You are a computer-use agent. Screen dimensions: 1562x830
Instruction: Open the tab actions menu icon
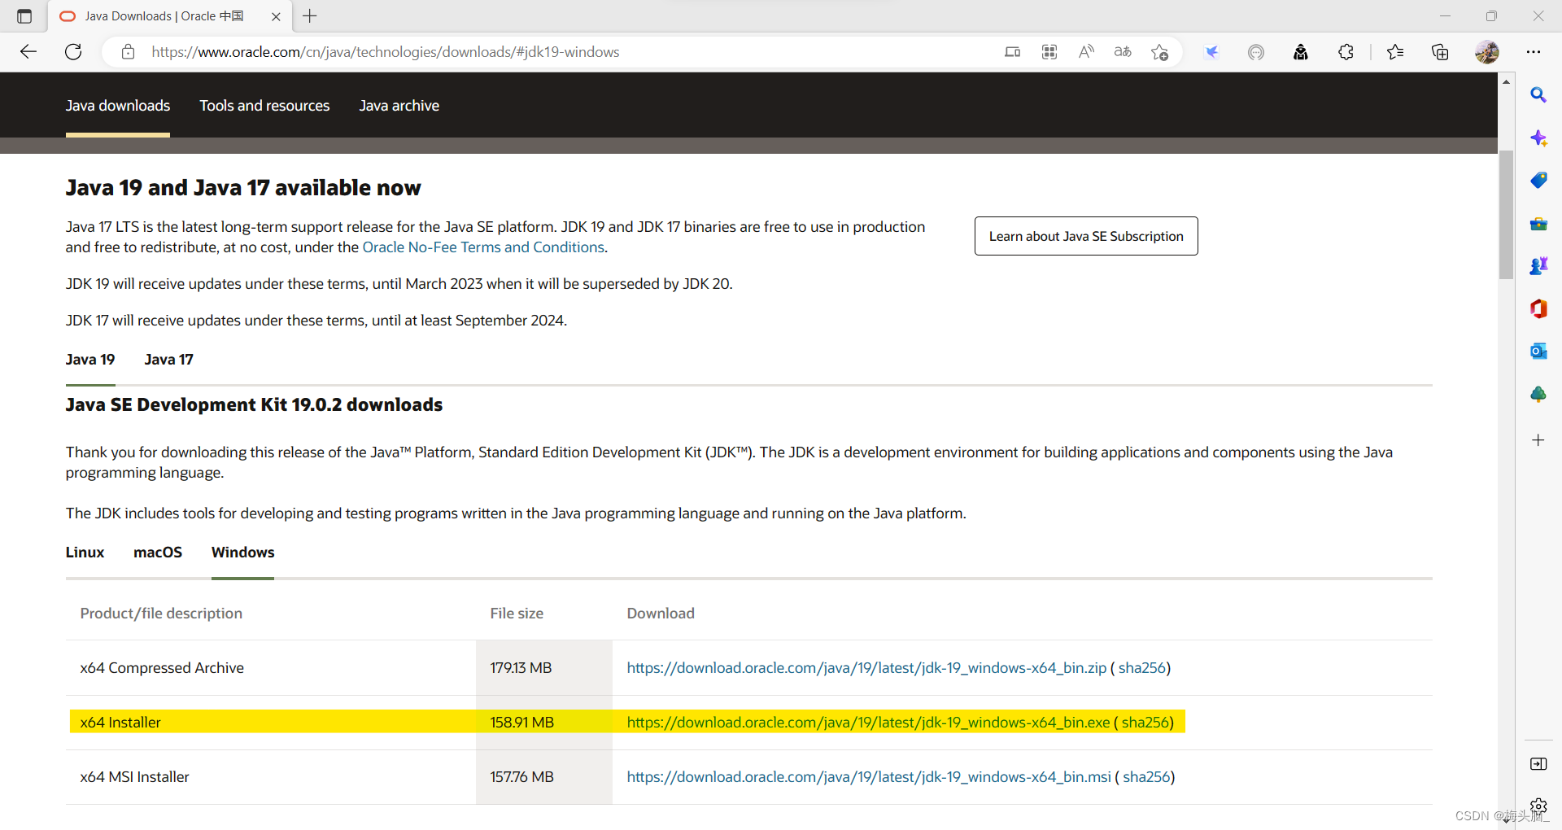click(24, 15)
